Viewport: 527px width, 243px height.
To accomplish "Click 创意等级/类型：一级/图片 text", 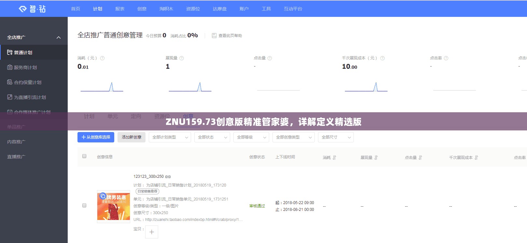I will (156, 206).
